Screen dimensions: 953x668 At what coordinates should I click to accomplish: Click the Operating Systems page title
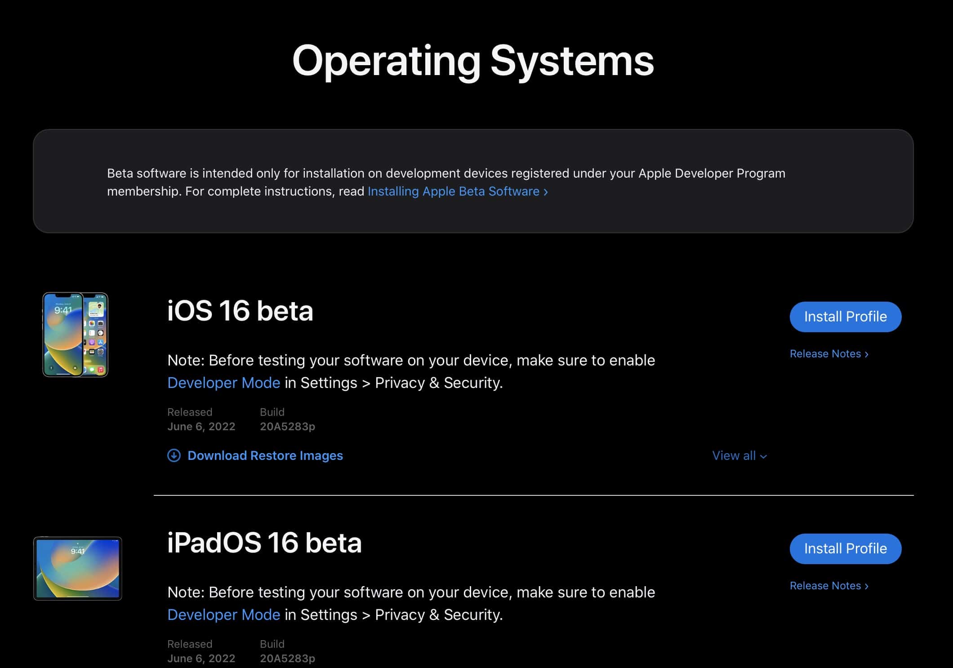click(x=473, y=61)
